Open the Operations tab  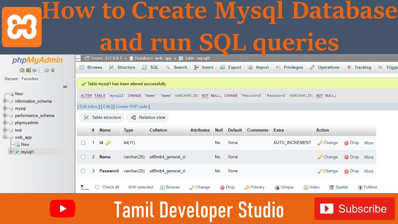coord(325,68)
